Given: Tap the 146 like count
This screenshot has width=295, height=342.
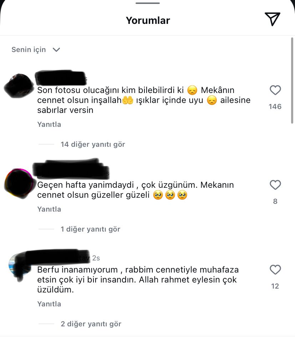Looking at the screenshot, I should [x=275, y=107].
